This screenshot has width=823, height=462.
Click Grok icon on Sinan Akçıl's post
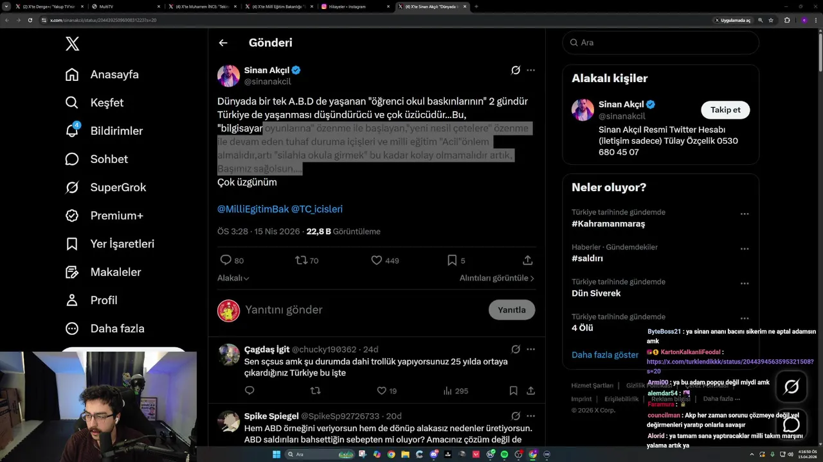516,70
